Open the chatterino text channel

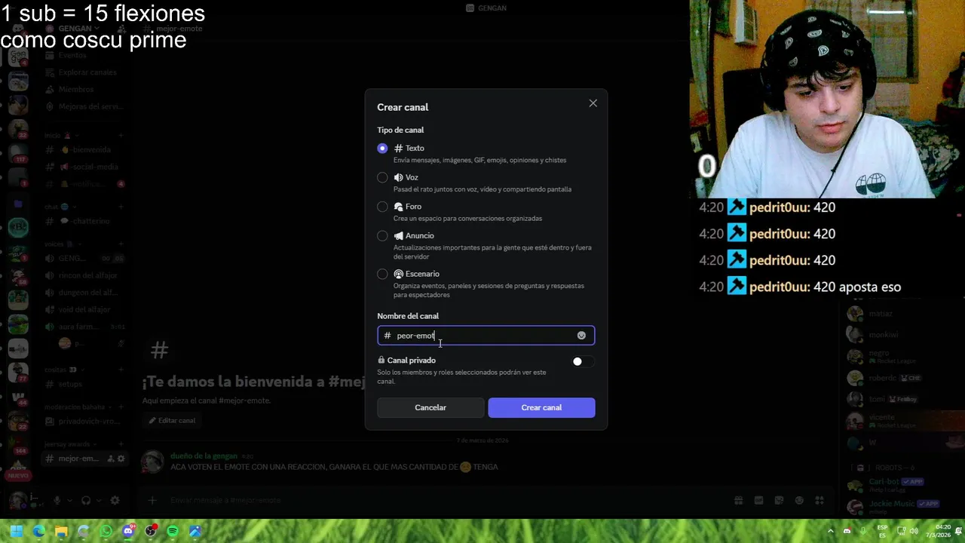(x=84, y=222)
